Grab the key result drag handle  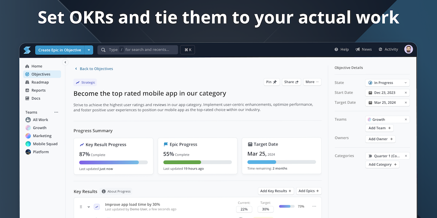pos(81,207)
